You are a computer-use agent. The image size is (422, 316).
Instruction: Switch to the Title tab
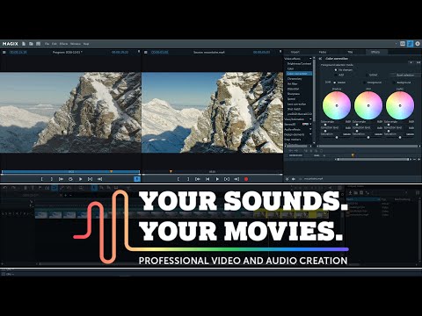350,52
